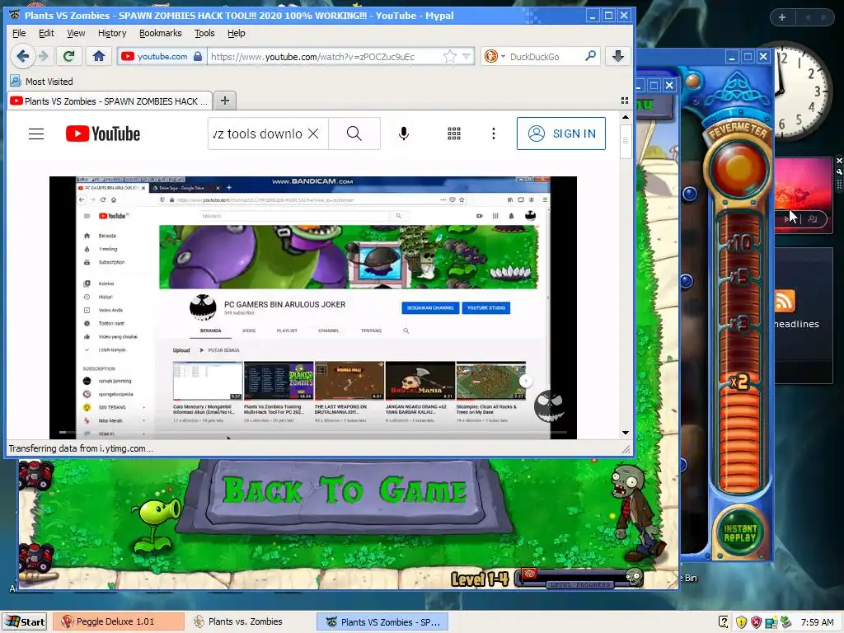Reload the page with the refresh icon
The height and width of the screenshot is (633, 844).
click(69, 56)
